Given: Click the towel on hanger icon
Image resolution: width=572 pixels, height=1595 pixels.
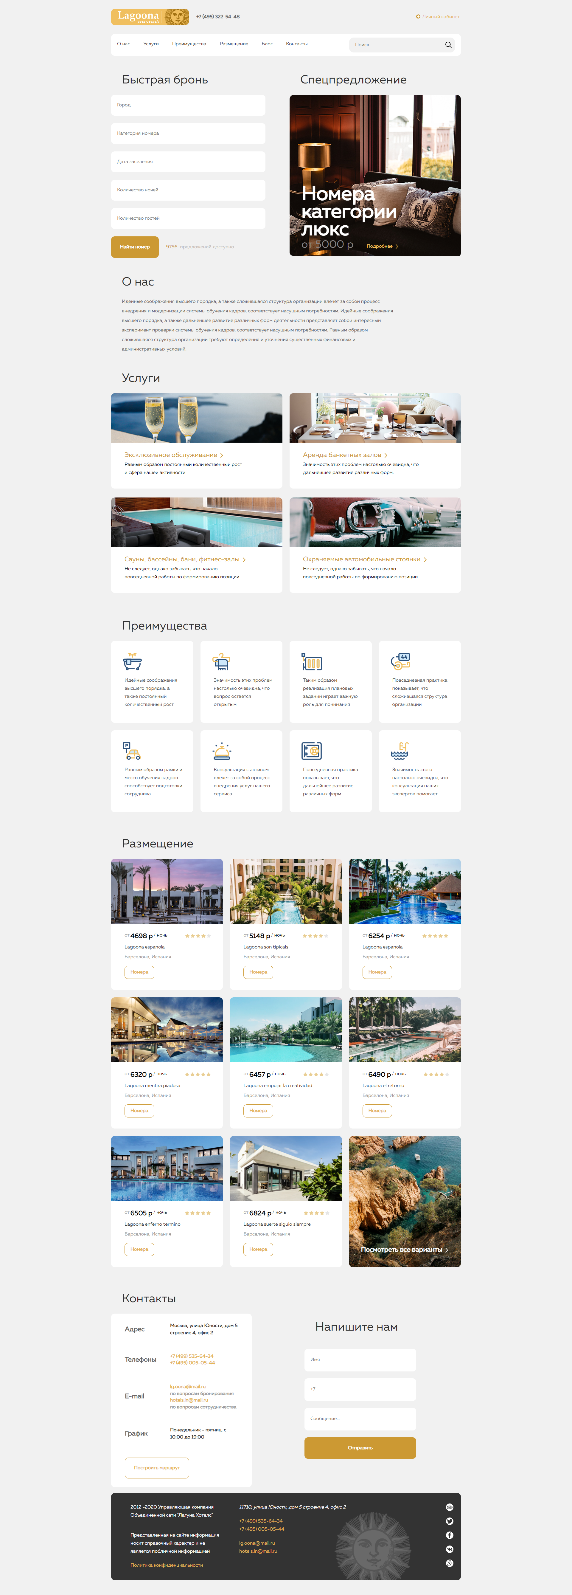Looking at the screenshot, I should click(222, 661).
